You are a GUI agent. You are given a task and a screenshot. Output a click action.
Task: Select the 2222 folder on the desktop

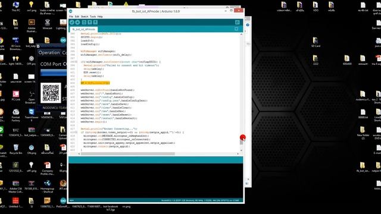316,60
